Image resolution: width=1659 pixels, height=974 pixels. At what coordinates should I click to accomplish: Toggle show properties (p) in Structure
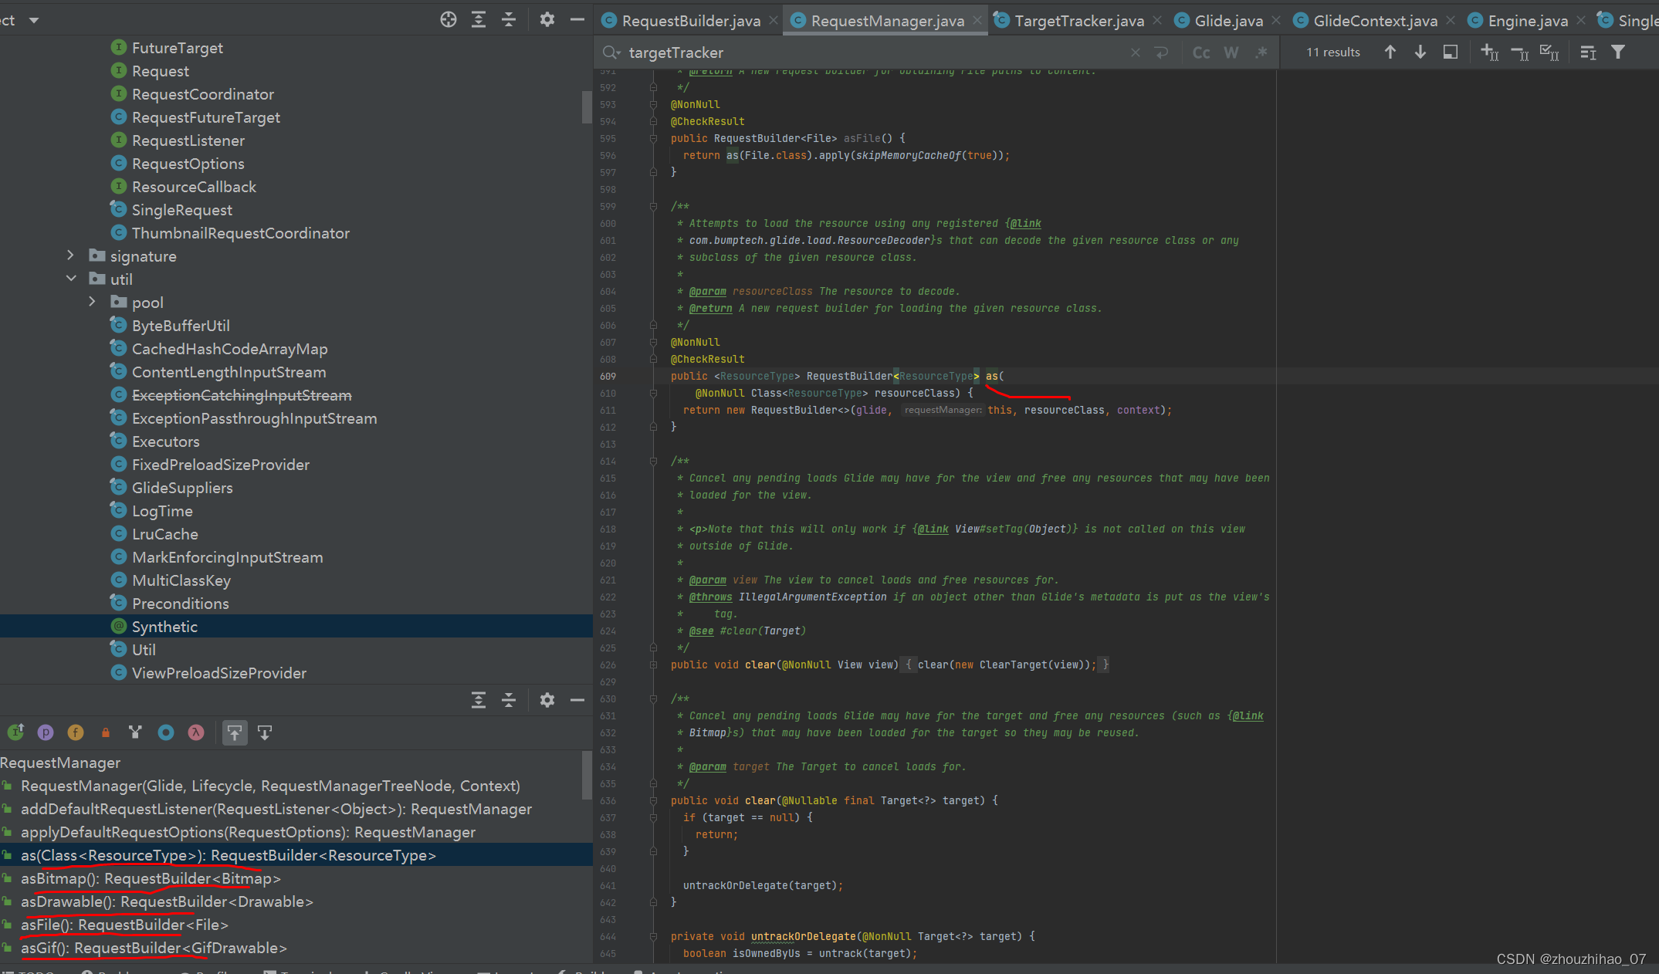(x=46, y=732)
